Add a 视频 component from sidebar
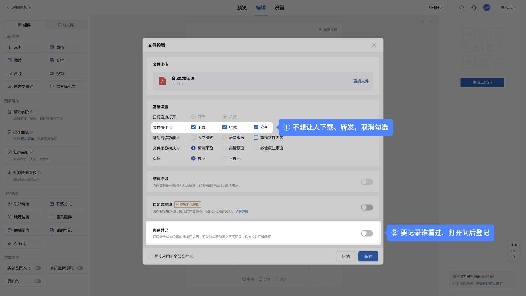Screen dimensions: 526x296 (66, 73)
